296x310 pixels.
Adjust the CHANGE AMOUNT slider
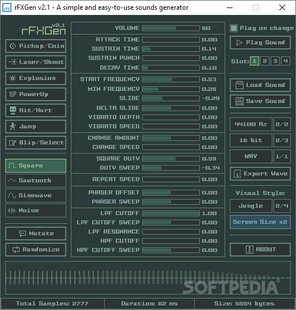[x=171, y=138]
